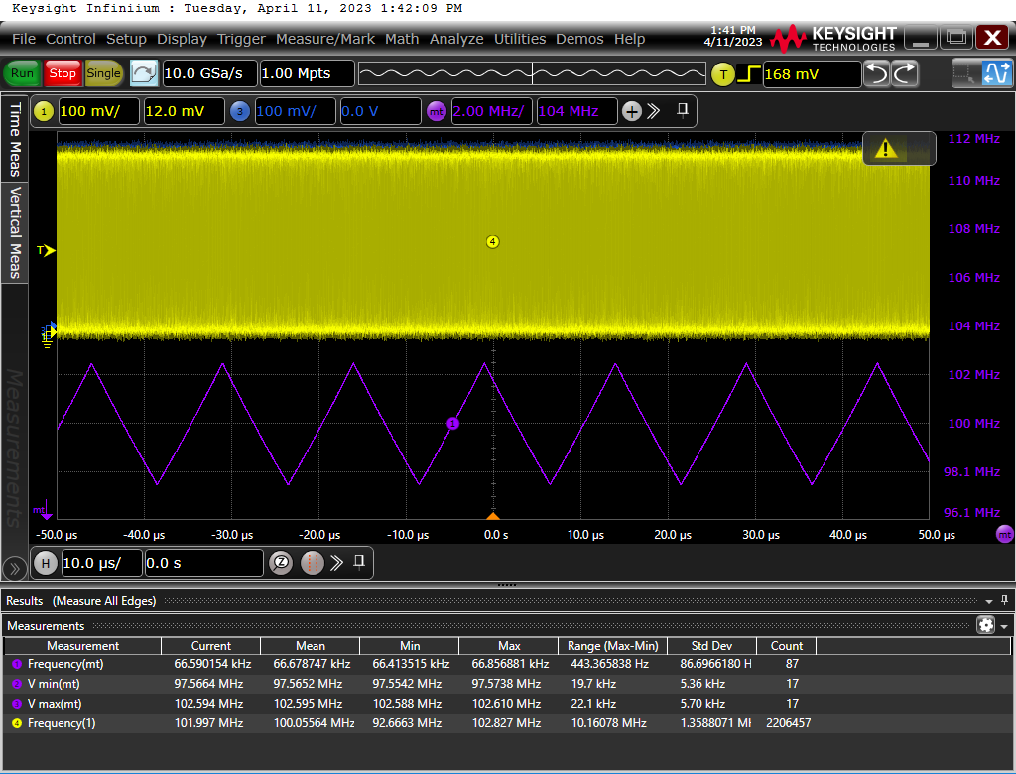Open the Display menu

[183, 39]
